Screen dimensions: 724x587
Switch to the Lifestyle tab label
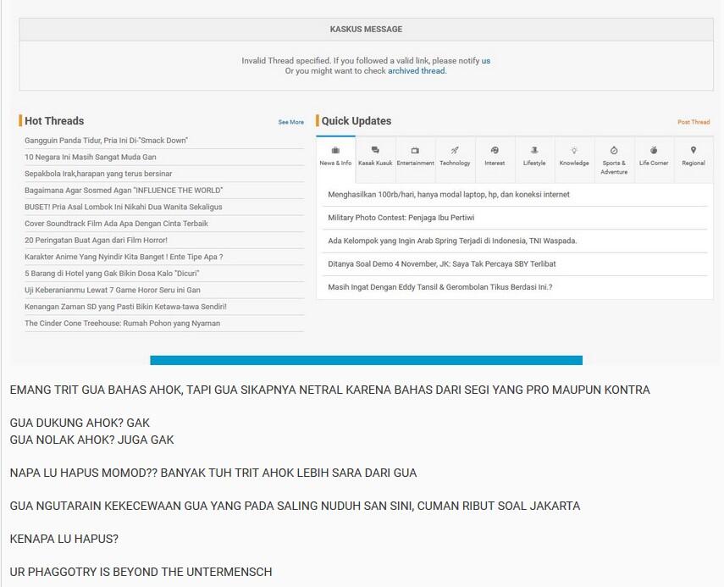tap(534, 163)
